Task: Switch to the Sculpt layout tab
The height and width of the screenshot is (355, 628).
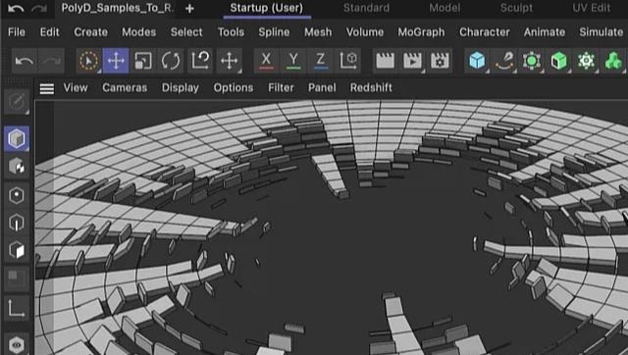Action: click(516, 8)
